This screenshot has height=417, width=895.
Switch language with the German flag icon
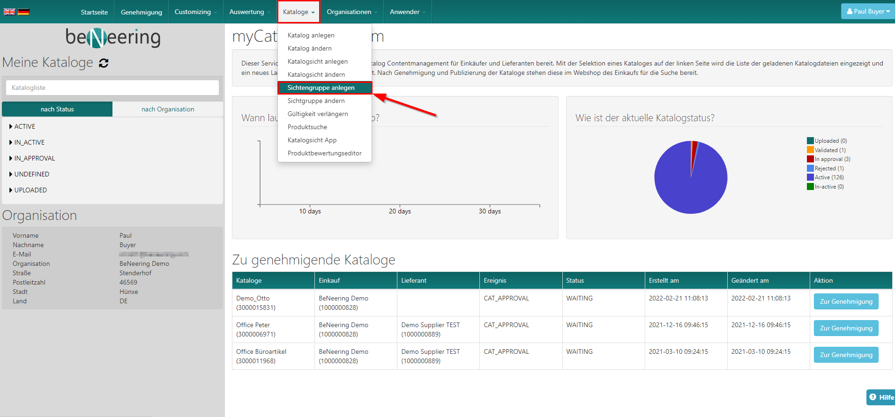click(x=23, y=12)
